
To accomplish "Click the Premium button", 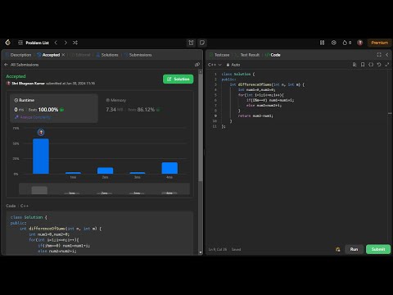I will coord(380,43).
